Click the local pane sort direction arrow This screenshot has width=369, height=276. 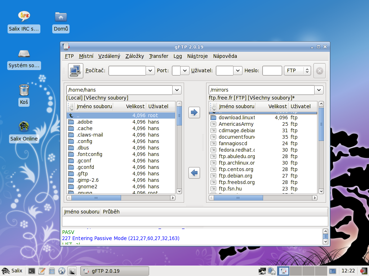tap(71, 106)
